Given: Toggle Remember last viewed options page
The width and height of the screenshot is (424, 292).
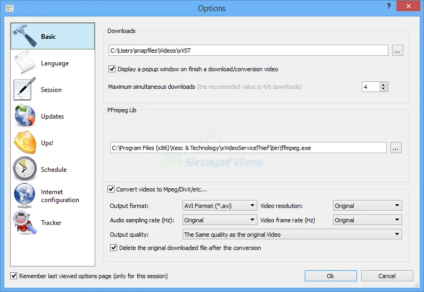Looking at the screenshot, I should (x=13, y=276).
